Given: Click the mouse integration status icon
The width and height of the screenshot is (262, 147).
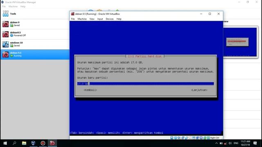Looking at the screenshot, I should pyautogui.click(x=205, y=138).
